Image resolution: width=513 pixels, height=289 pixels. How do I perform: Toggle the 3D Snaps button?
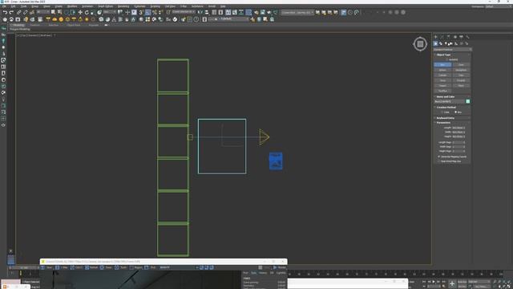pos(141,13)
